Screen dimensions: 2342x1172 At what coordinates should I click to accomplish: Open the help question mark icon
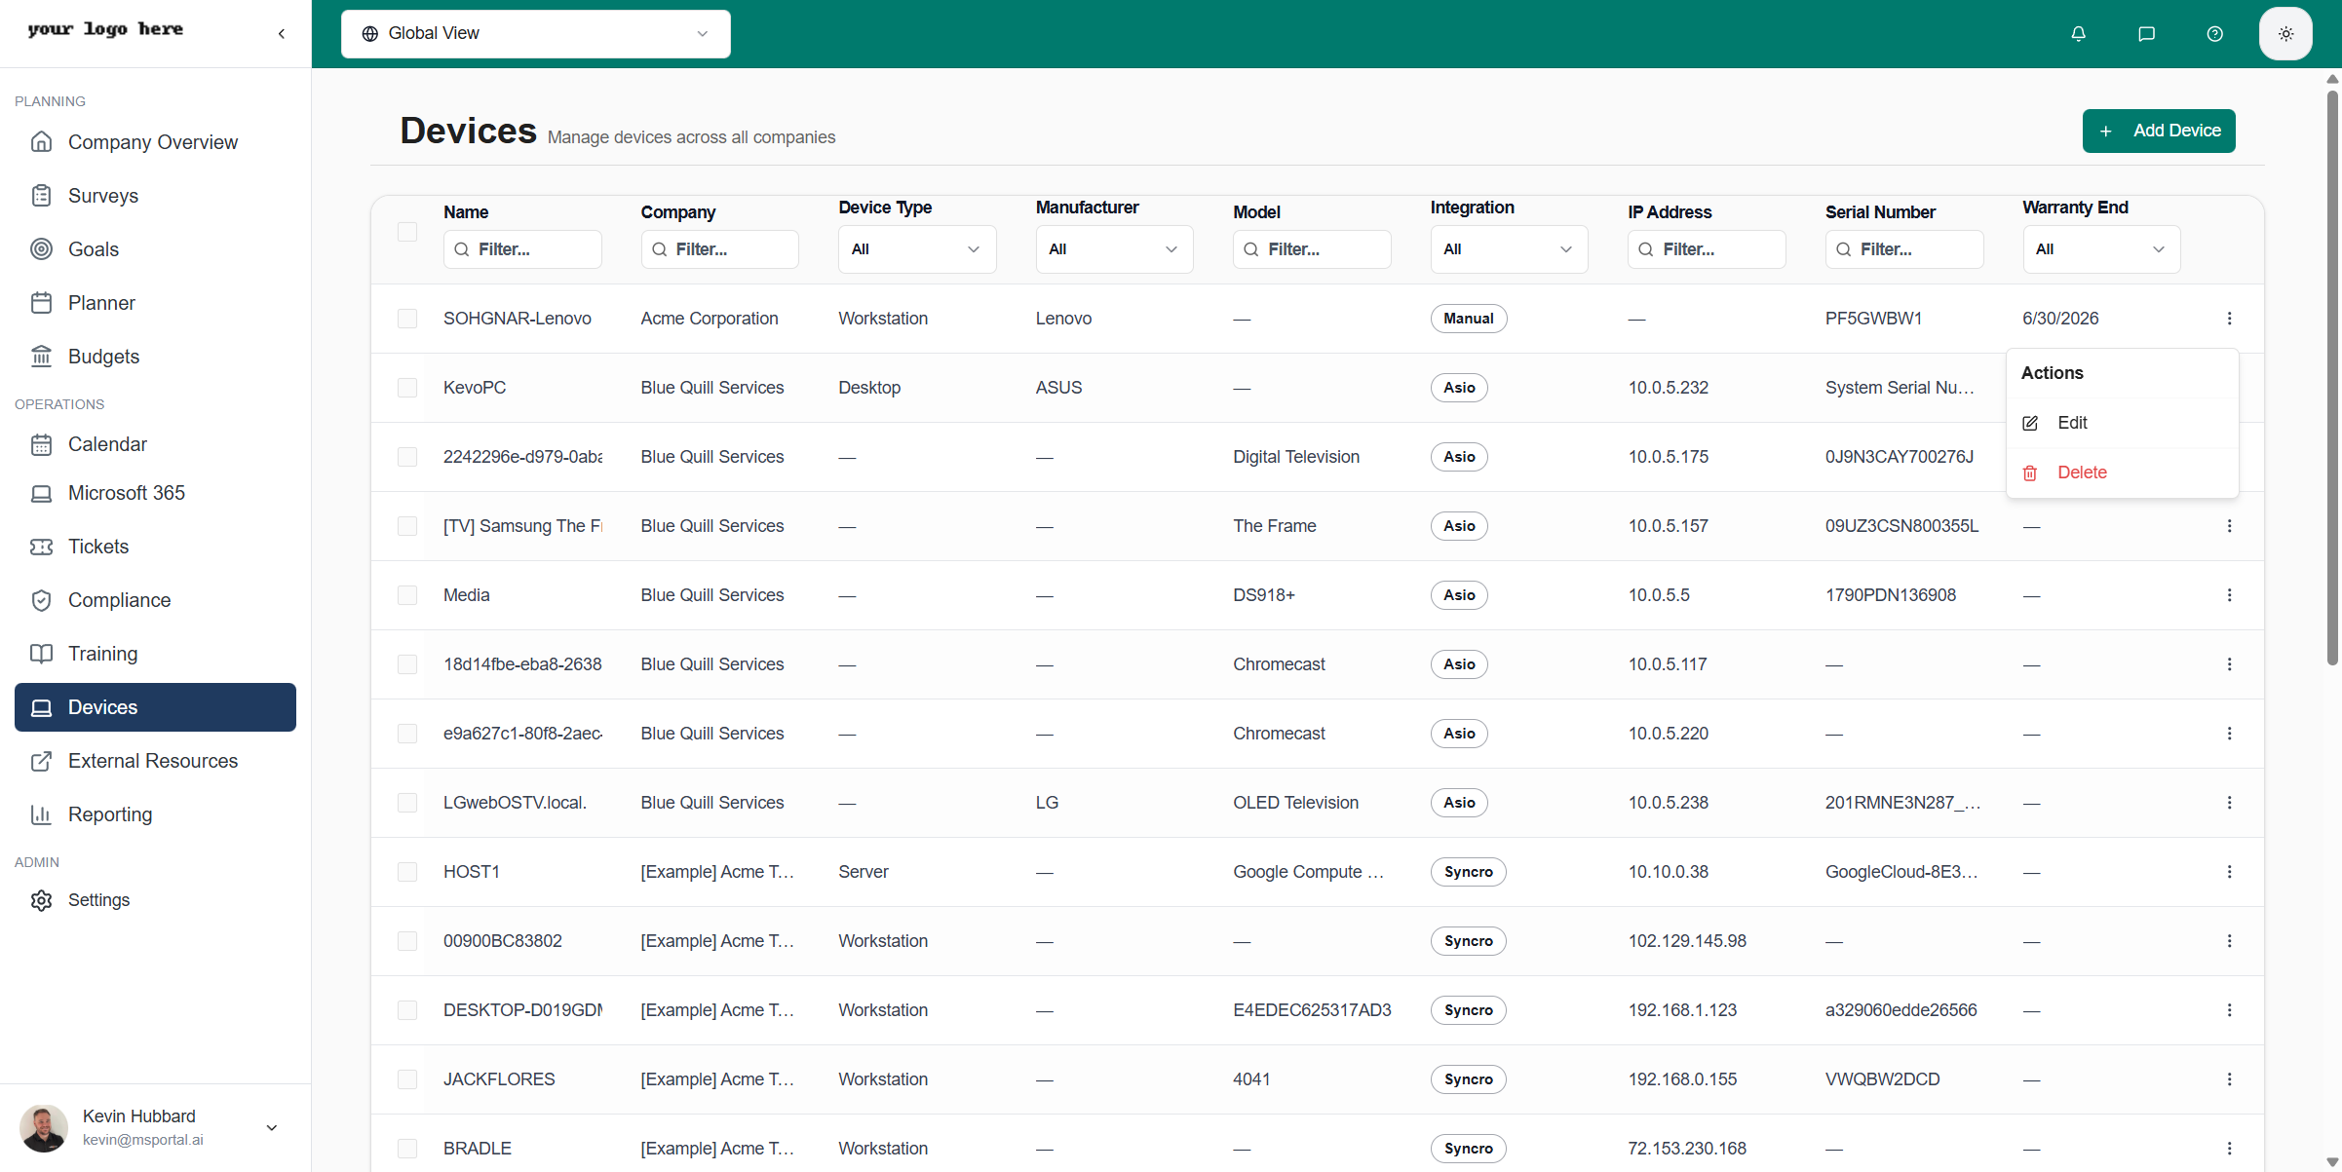pyautogui.click(x=2214, y=34)
